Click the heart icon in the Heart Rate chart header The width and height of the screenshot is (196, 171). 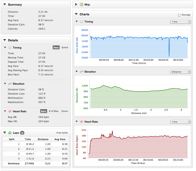point(81,122)
